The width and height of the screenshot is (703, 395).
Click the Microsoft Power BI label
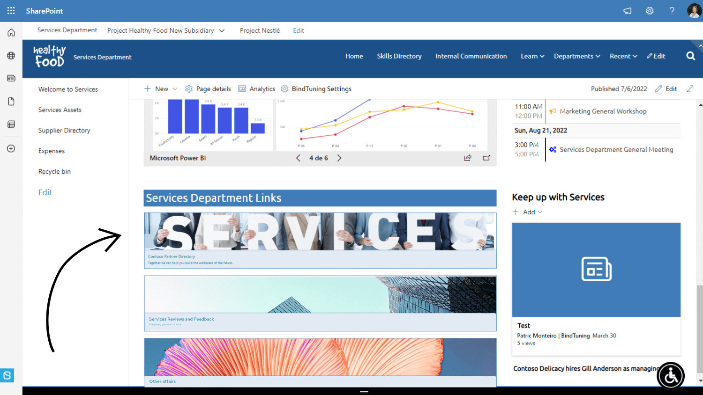click(x=178, y=158)
